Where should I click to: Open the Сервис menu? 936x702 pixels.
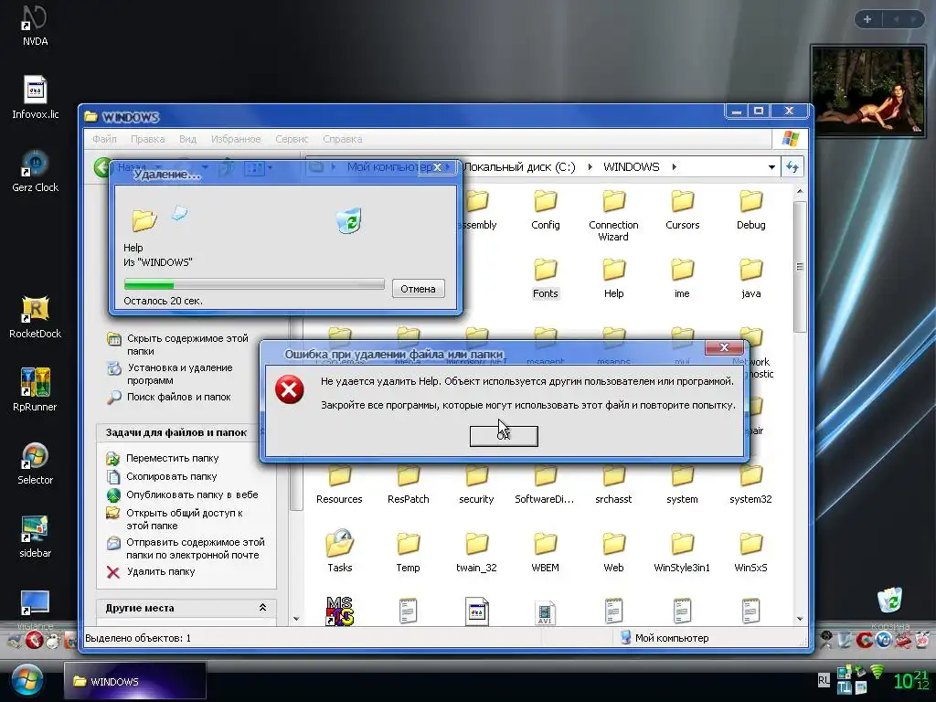pyautogui.click(x=292, y=139)
